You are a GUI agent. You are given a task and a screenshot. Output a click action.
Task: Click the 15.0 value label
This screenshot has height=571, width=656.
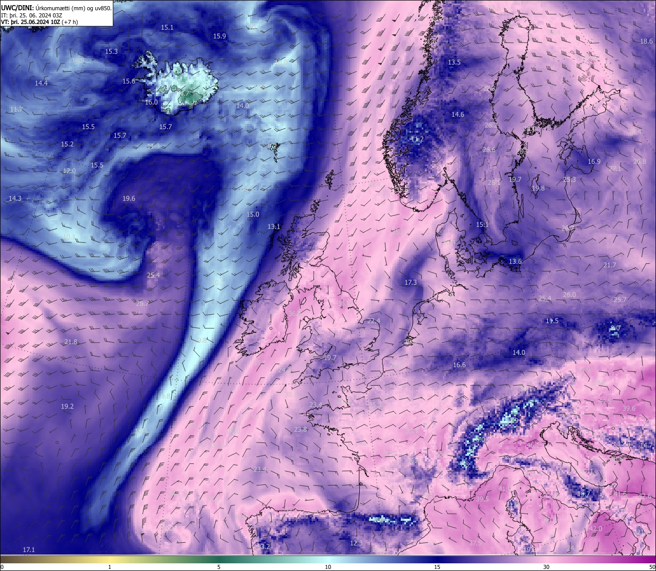point(253,214)
